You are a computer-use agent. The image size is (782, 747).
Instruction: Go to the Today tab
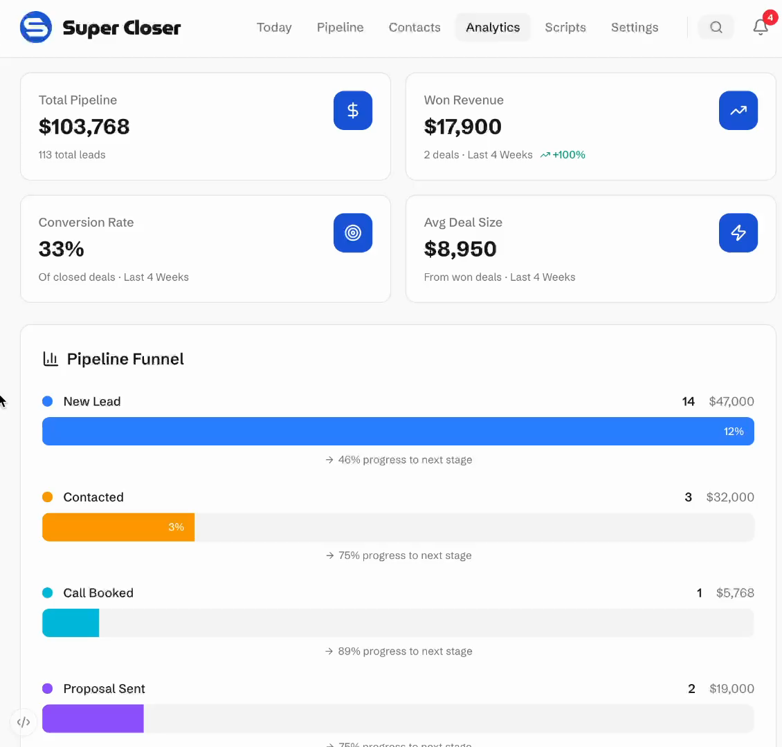(x=274, y=28)
